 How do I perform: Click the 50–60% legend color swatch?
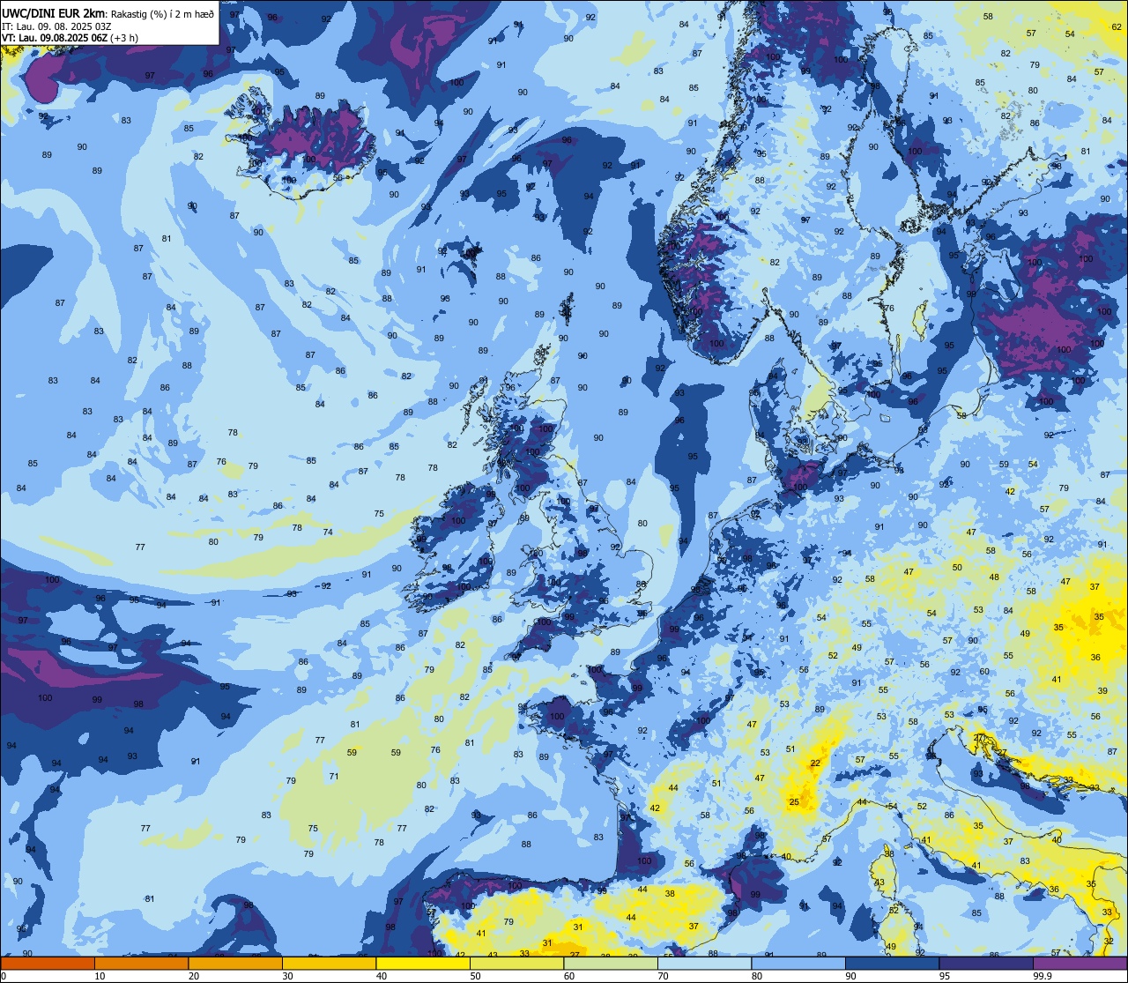[x=516, y=964]
